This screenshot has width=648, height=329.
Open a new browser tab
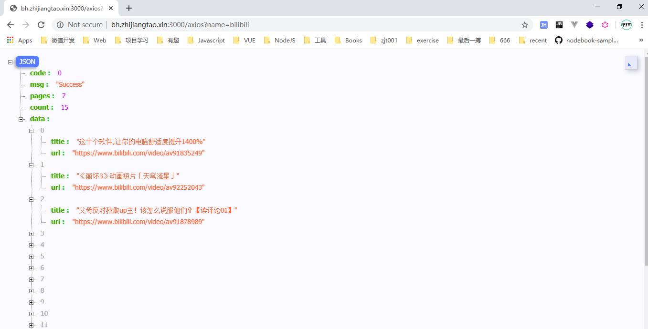129,8
